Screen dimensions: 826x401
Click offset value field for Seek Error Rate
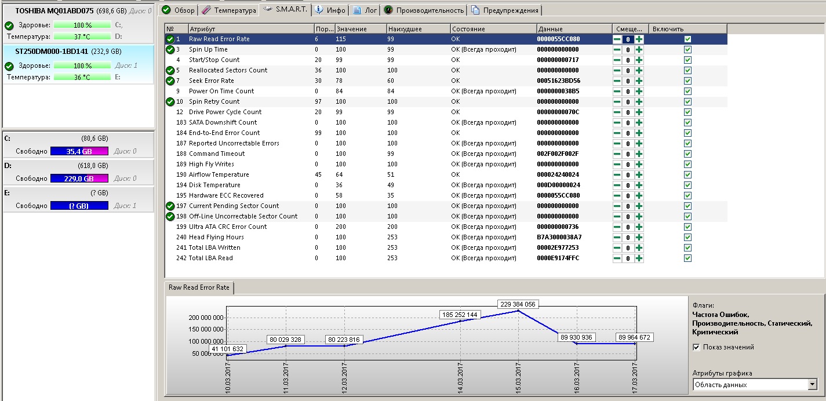628,81
